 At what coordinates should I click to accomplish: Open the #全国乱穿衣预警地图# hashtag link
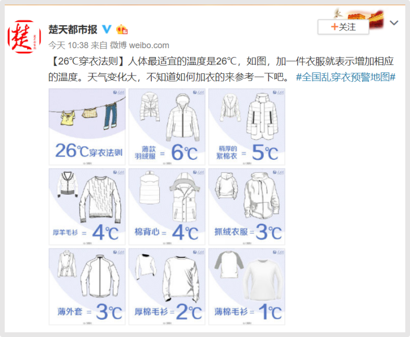pyautogui.click(x=346, y=77)
